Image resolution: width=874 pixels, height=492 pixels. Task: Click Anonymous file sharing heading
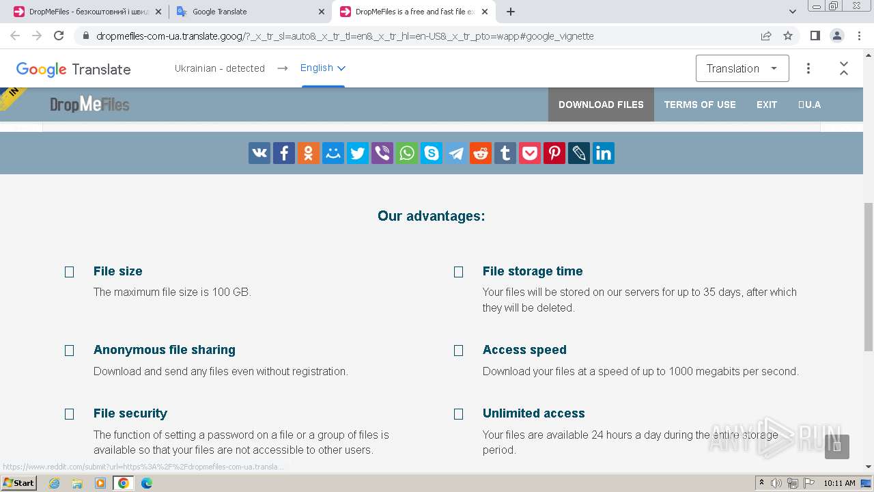click(165, 350)
